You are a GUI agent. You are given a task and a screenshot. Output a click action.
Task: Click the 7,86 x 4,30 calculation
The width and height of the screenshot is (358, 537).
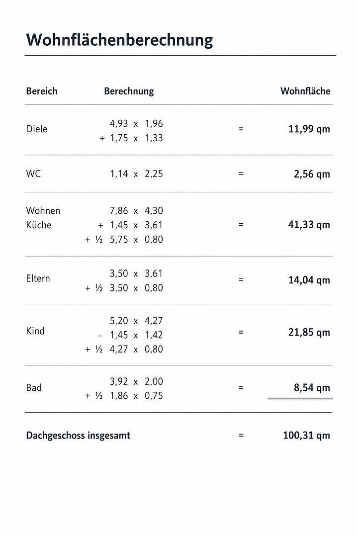tap(136, 211)
